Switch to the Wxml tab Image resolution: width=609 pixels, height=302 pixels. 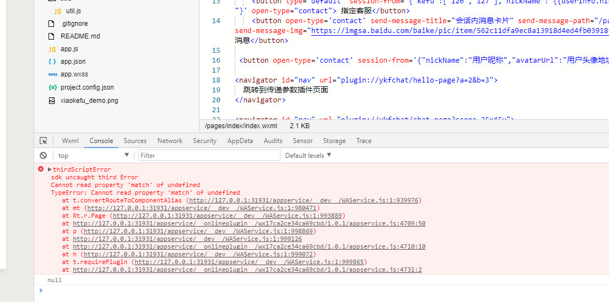point(71,141)
